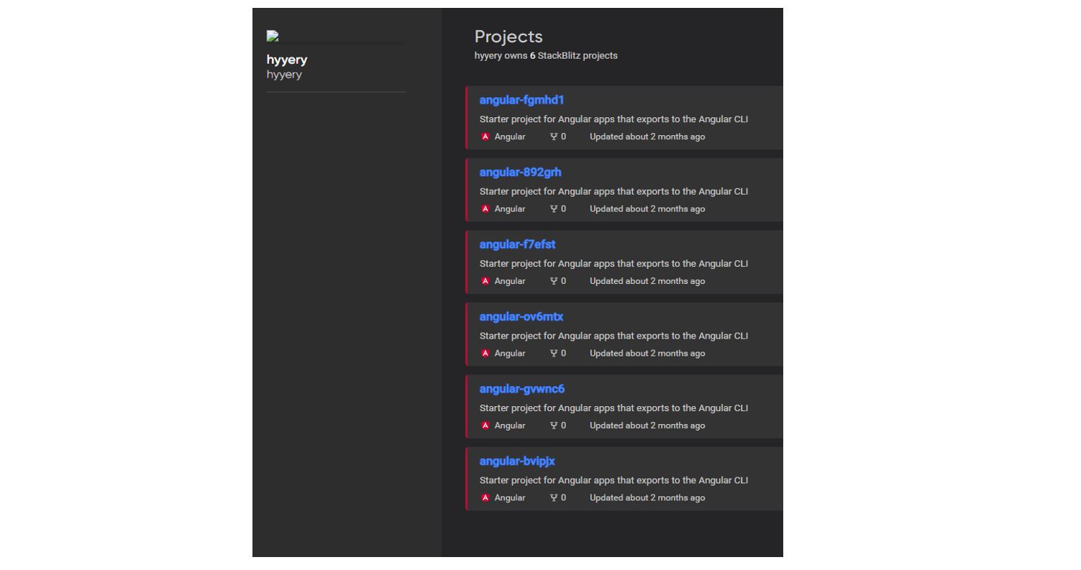Viewport: 1081px width, 570px height.
Task: Open the angular-f7efst project link
Action: tap(517, 244)
